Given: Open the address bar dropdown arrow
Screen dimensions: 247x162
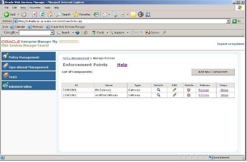Looking at the screenshot, I should pos(228,21).
